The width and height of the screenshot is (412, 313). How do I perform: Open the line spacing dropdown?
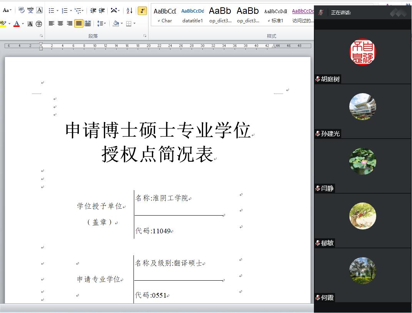coord(102,24)
